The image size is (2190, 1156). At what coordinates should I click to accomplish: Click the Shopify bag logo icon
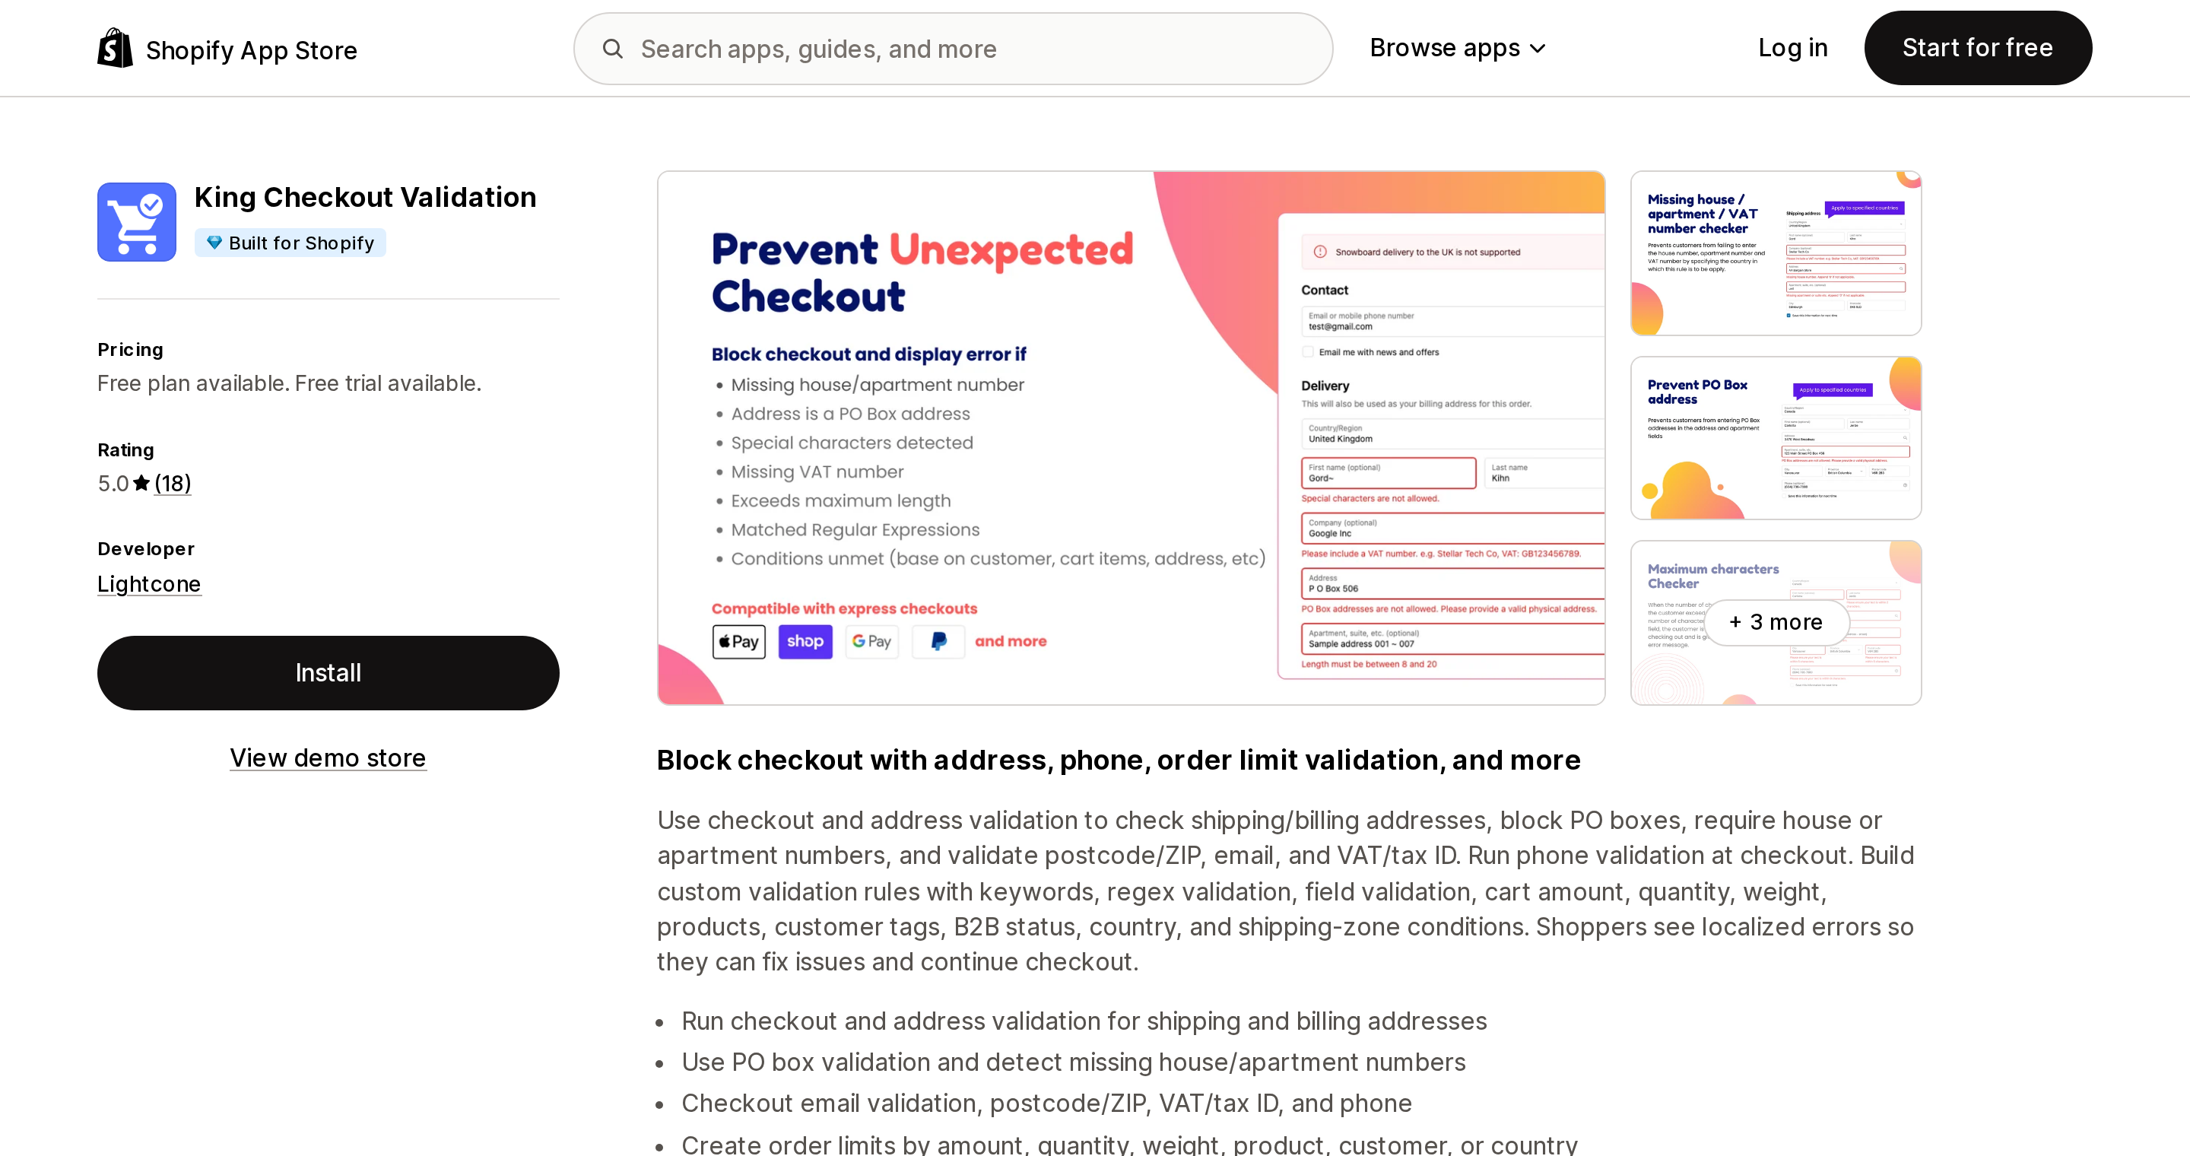[x=115, y=49]
